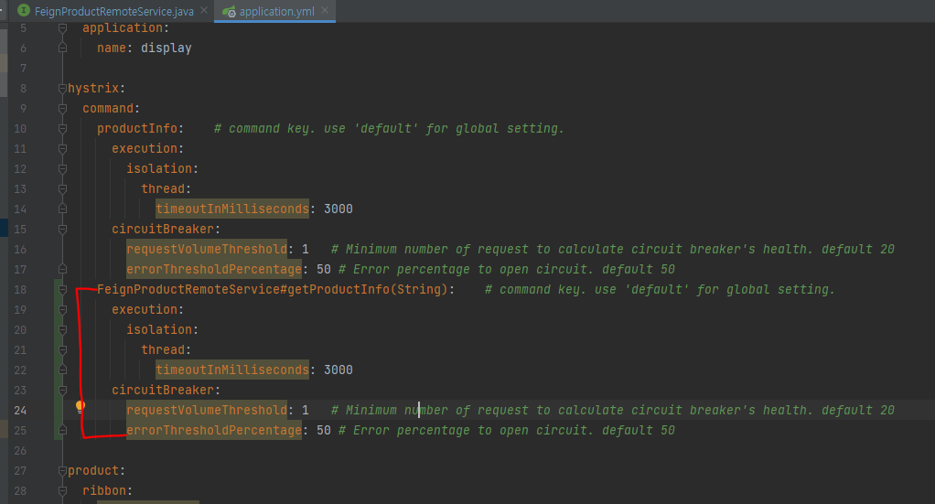The height and width of the screenshot is (504, 935).
Task: Click line number 7 in the gutter
Action: tap(23, 69)
